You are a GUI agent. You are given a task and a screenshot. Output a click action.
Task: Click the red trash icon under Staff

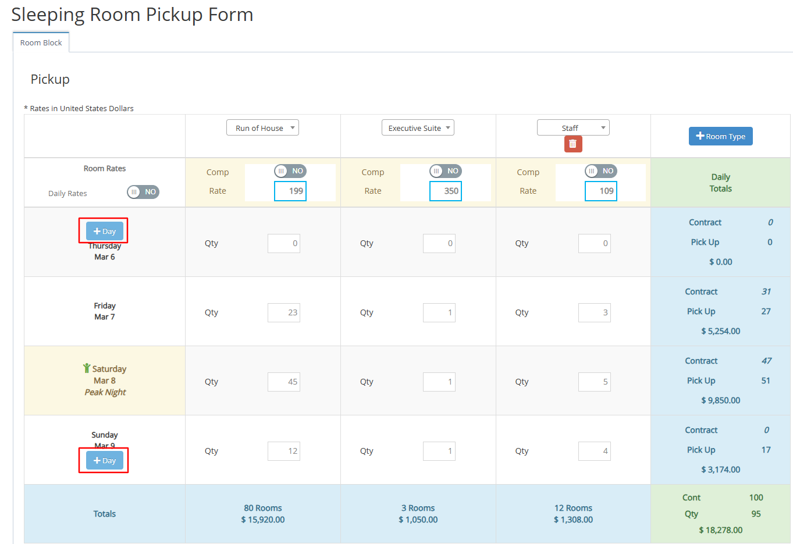click(572, 144)
